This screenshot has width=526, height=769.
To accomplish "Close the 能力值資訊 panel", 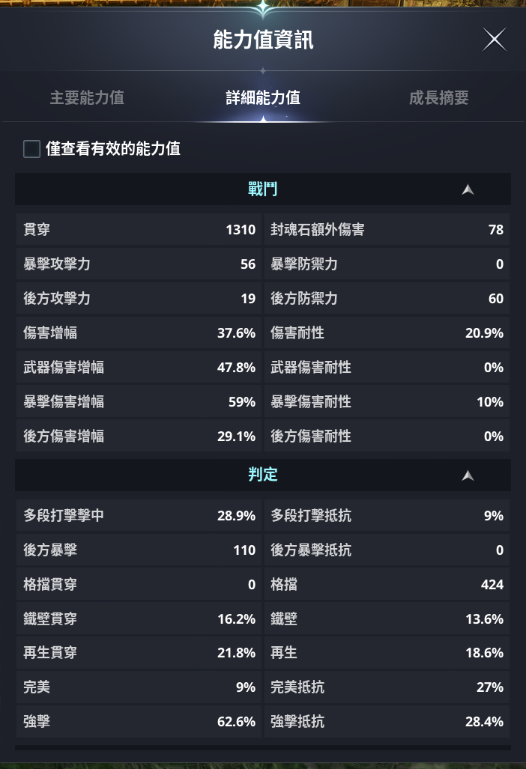I will click(494, 40).
